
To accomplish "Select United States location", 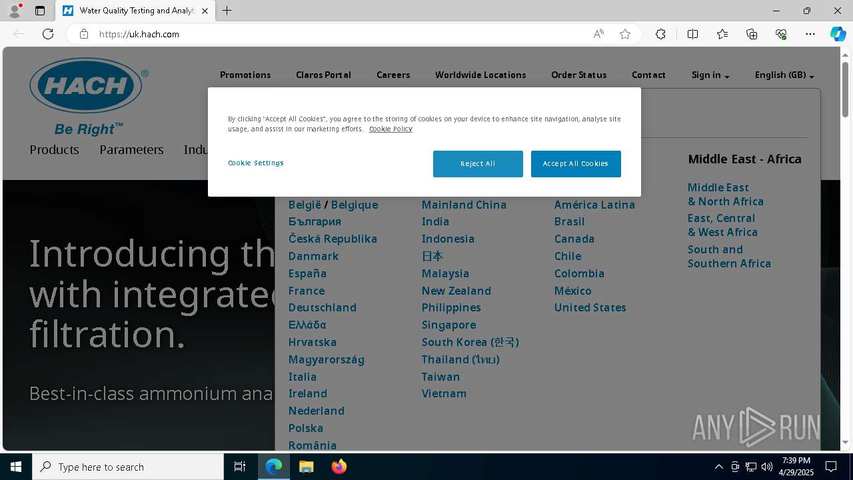I will click(x=590, y=307).
